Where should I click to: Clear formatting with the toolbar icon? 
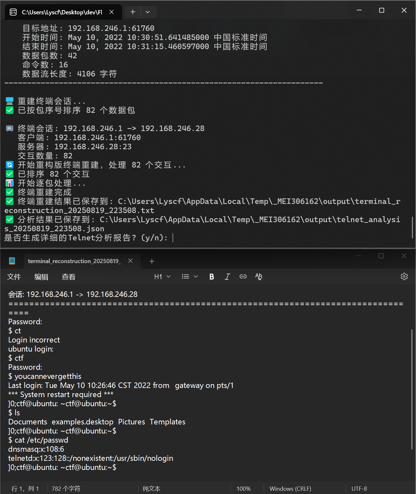(259, 277)
